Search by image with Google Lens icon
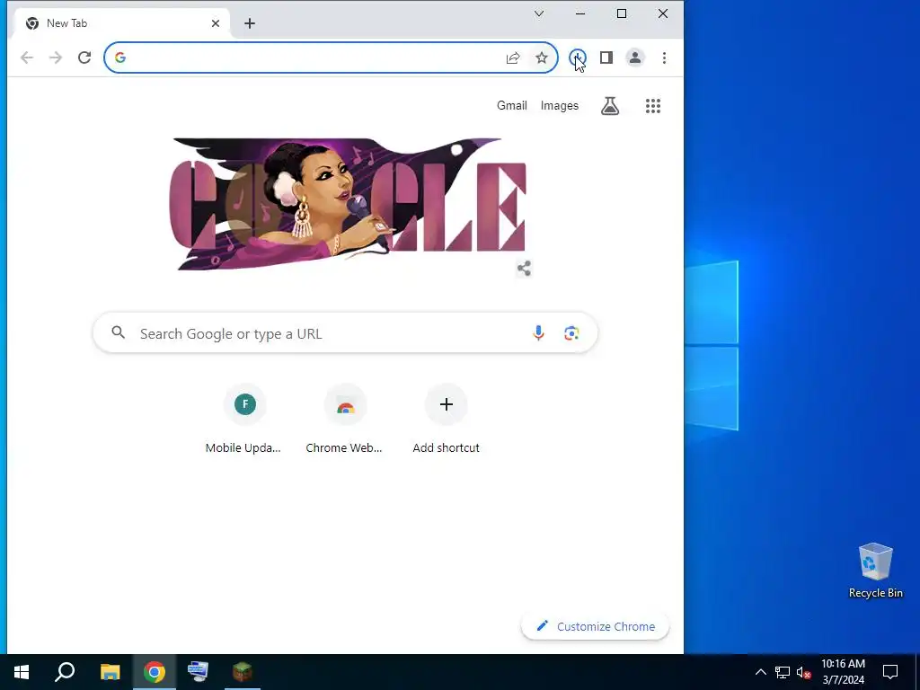This screenshot has height=690, width=920. pos(571,333)
